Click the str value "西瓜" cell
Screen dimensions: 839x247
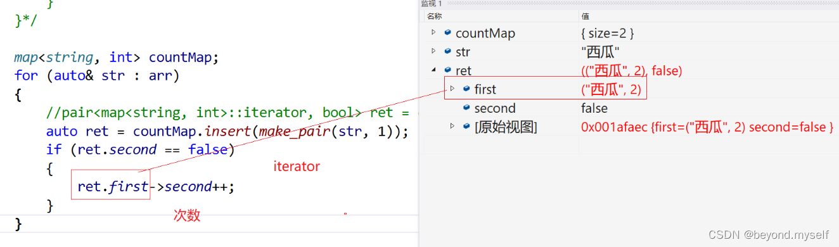pos(600,52)
